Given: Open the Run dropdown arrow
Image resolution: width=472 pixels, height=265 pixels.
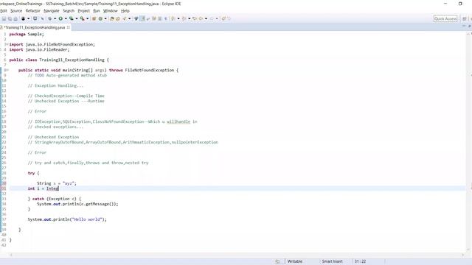Looking at the screenshot, I should (x=66, y=18).
